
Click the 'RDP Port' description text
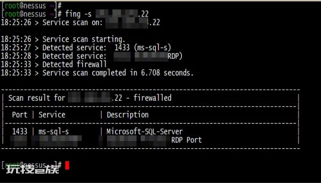click(x=187, y=140)
